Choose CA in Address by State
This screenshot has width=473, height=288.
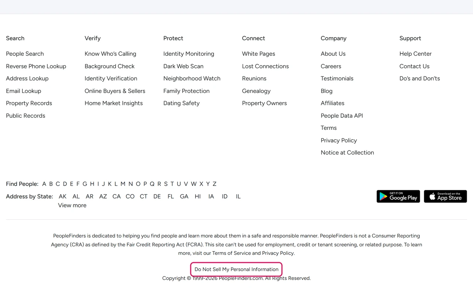coord(116,197)
